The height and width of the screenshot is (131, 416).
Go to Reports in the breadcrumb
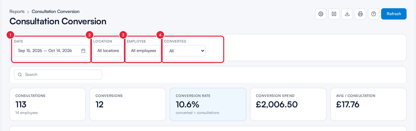click(x=17, y=12)
